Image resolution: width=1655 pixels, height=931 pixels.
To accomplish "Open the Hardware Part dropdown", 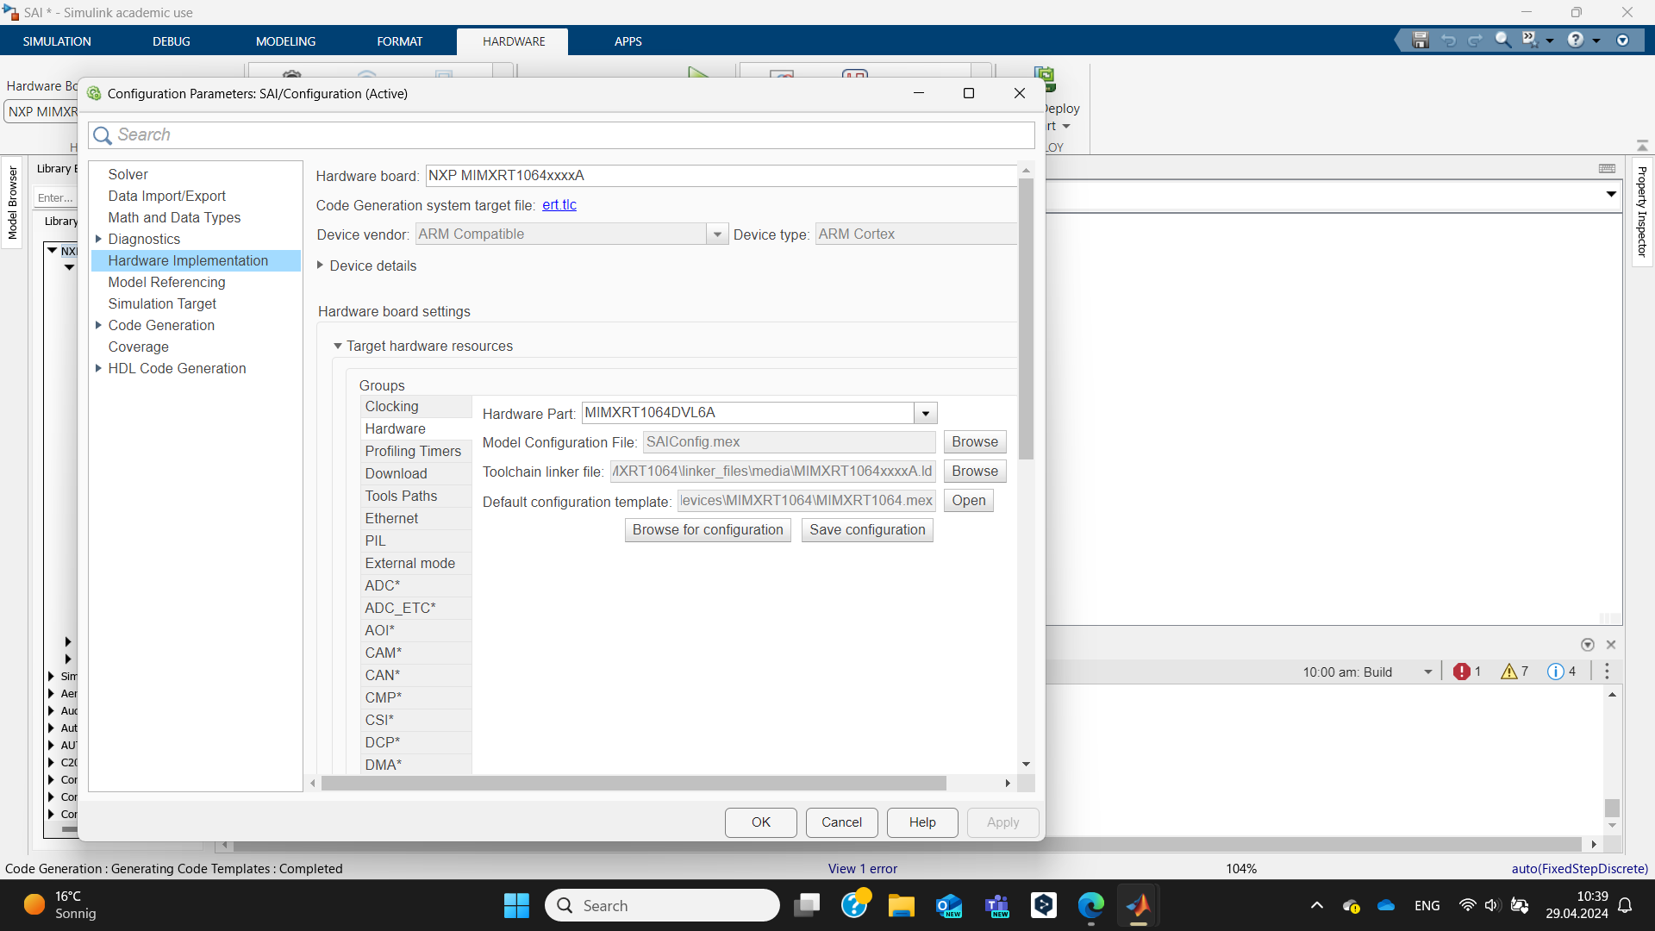I will click(926, 414).
